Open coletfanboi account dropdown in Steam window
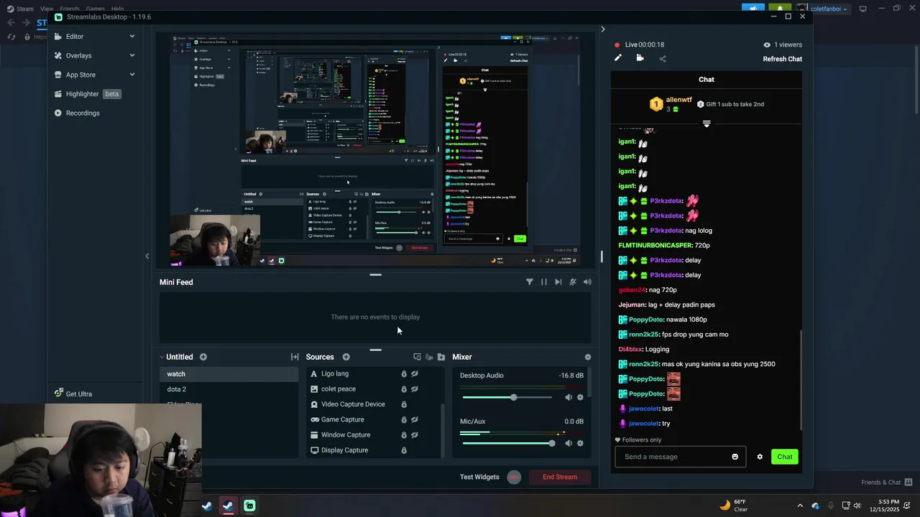Screen dimensions: 920x517 pos(829,9)
